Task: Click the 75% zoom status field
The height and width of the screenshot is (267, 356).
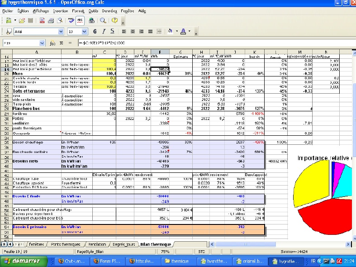Action: (x=165, y=252)
